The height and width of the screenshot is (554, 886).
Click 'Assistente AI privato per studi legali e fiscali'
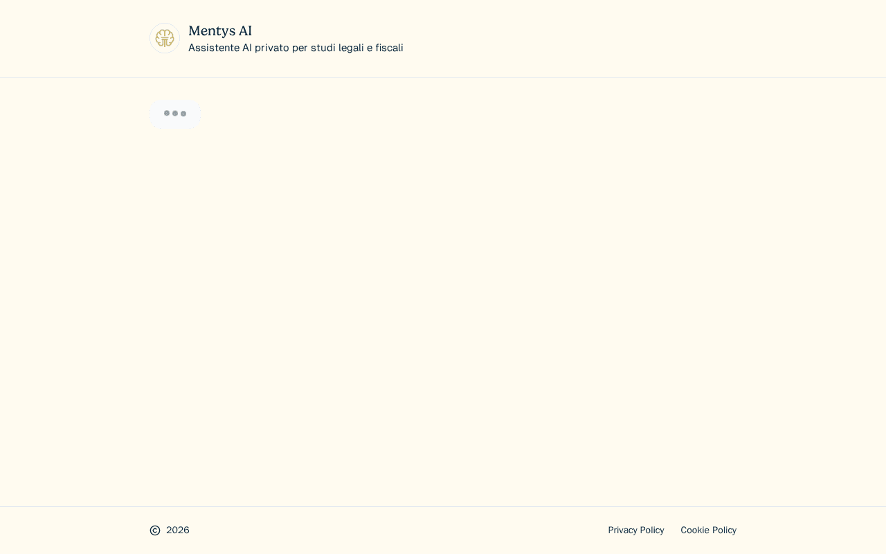pos(296,48)
